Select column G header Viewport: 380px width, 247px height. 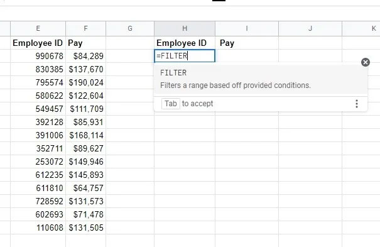pos(130,29)
